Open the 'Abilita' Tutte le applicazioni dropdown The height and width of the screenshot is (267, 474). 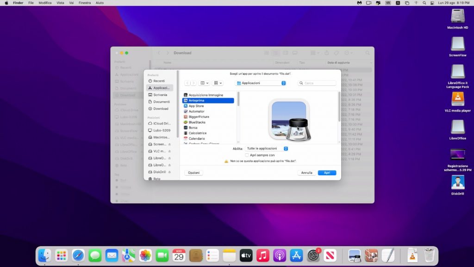coord(267,148)
